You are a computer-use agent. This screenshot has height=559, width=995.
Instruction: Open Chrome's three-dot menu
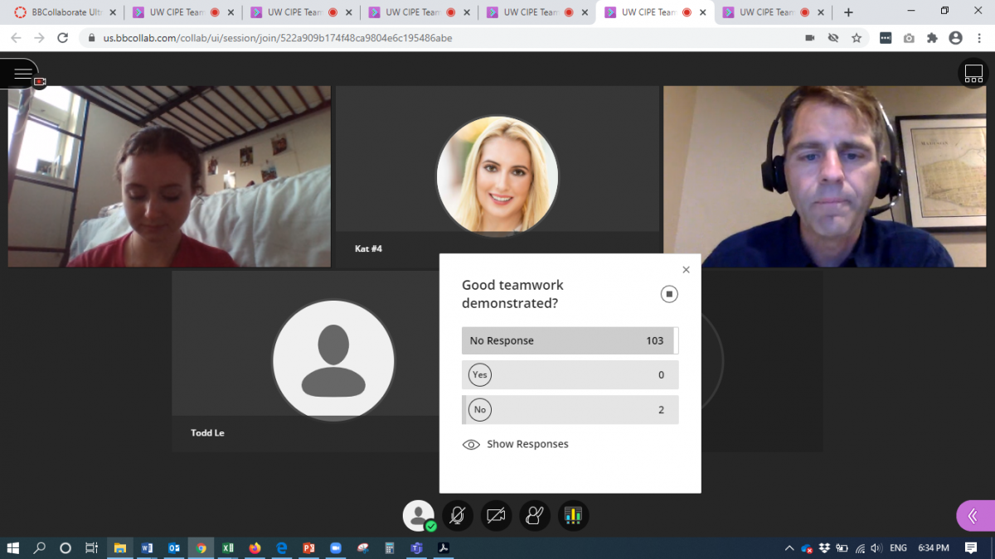coord(978,38)
